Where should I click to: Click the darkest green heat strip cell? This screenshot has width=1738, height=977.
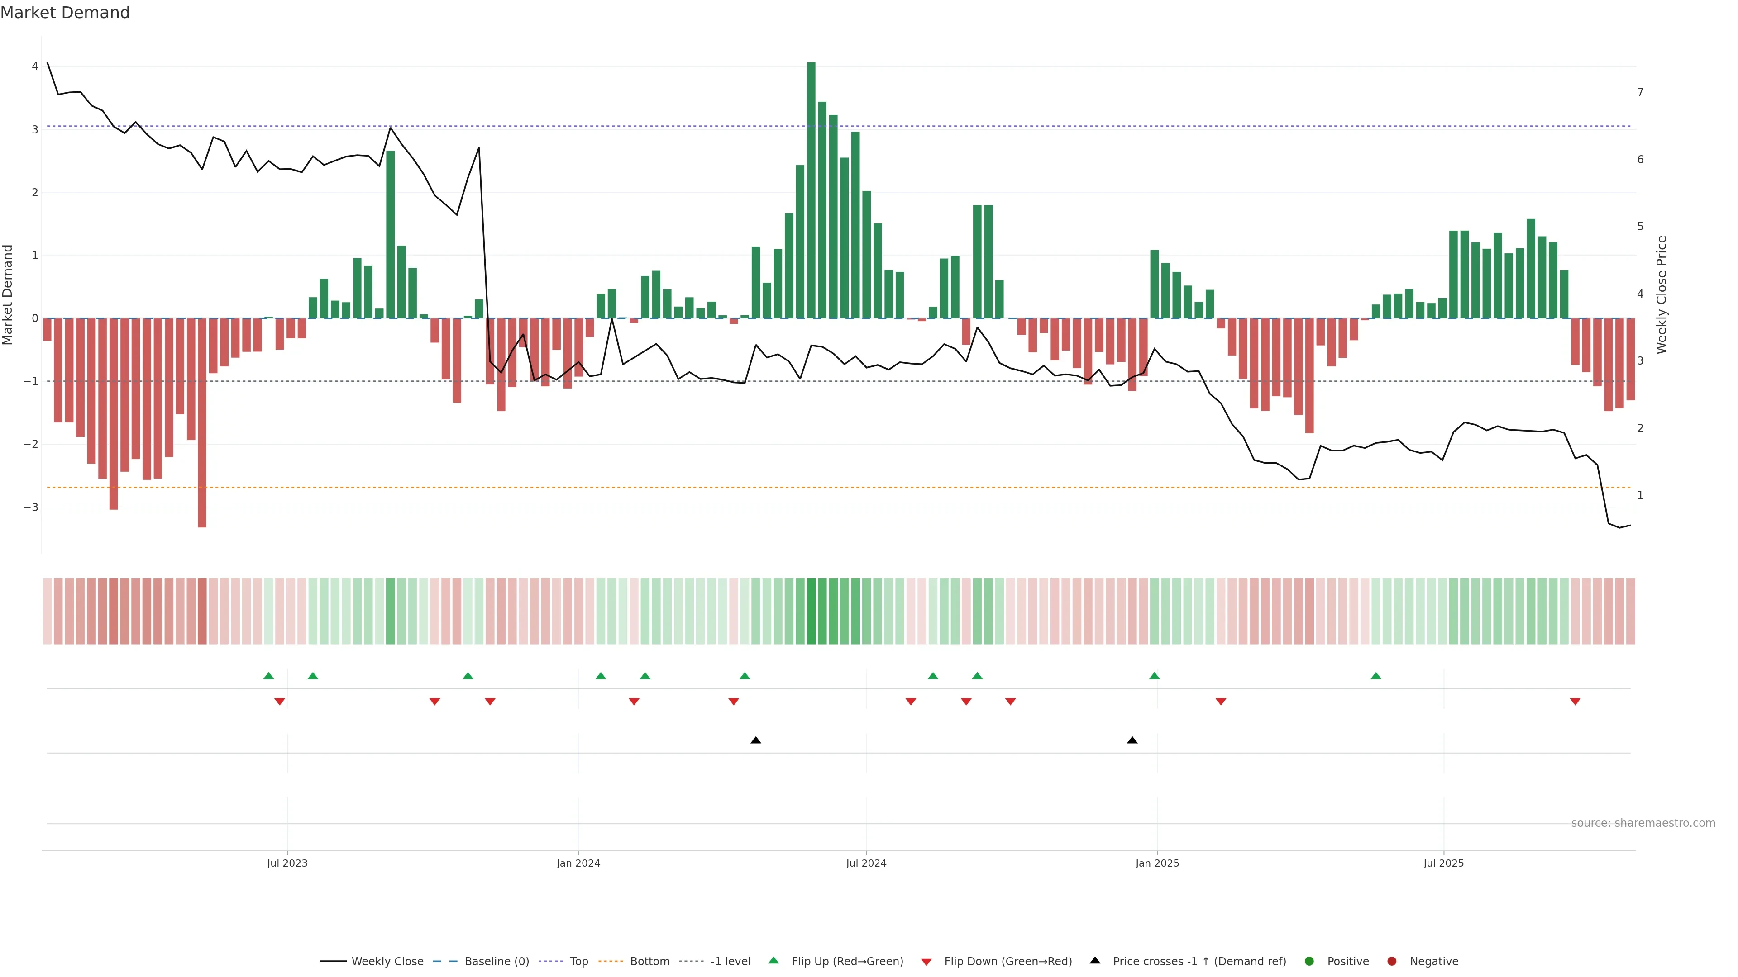[x=811, y=611]
